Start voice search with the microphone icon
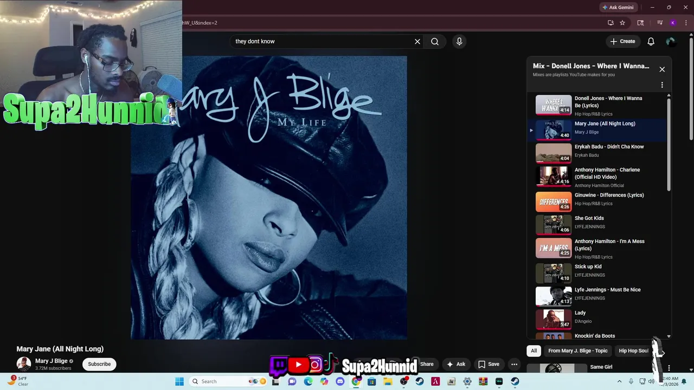694x390 pixels. [459, 41]
